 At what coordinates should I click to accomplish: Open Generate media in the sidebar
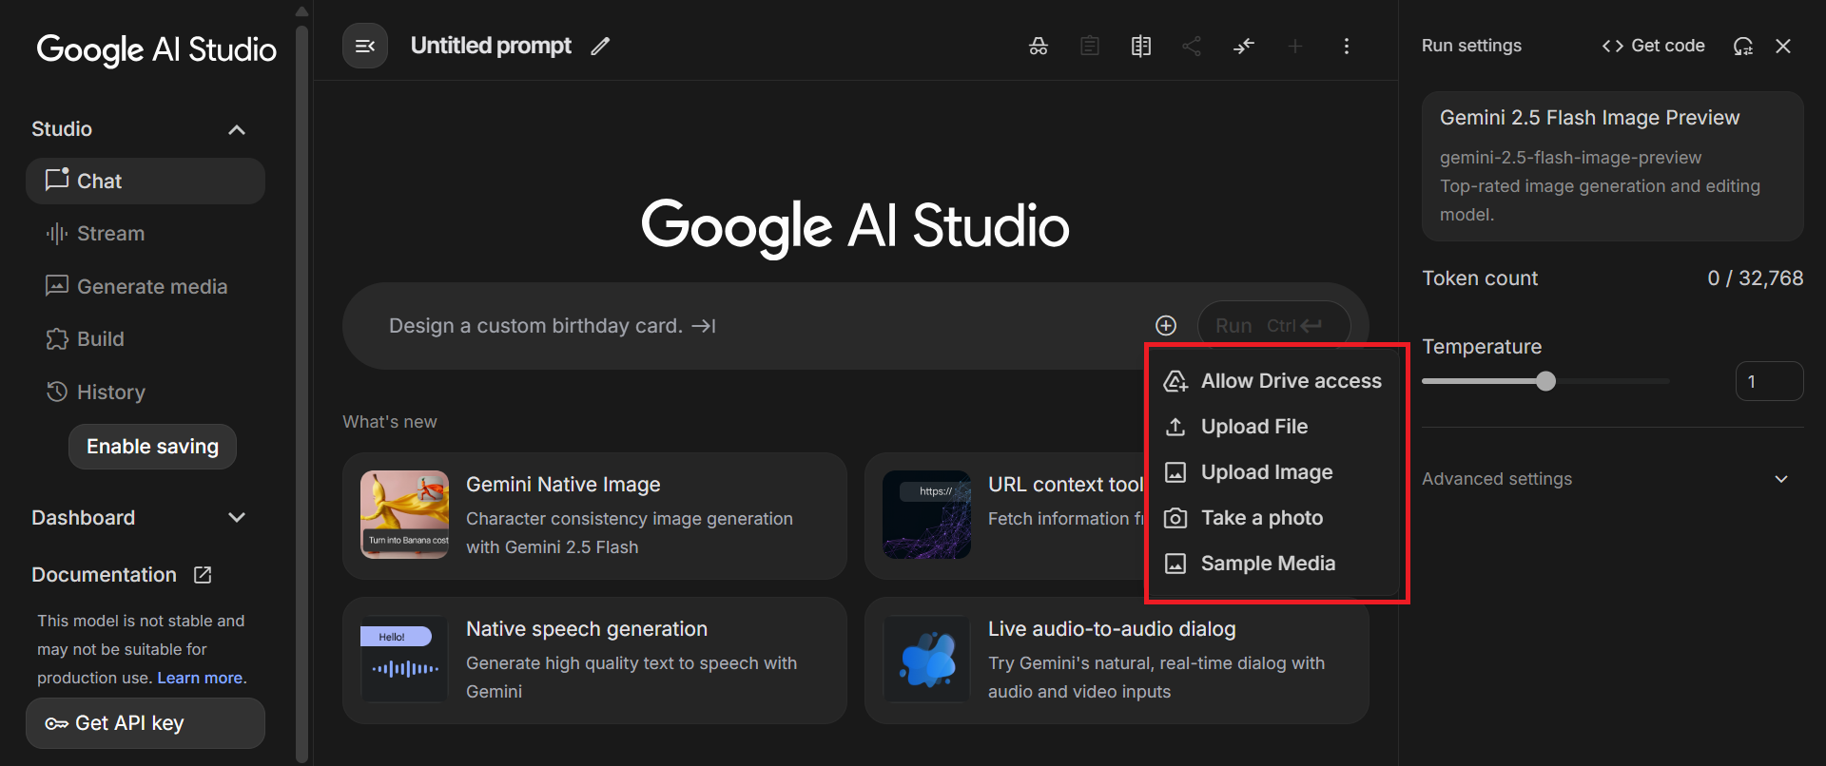[146, 286]
